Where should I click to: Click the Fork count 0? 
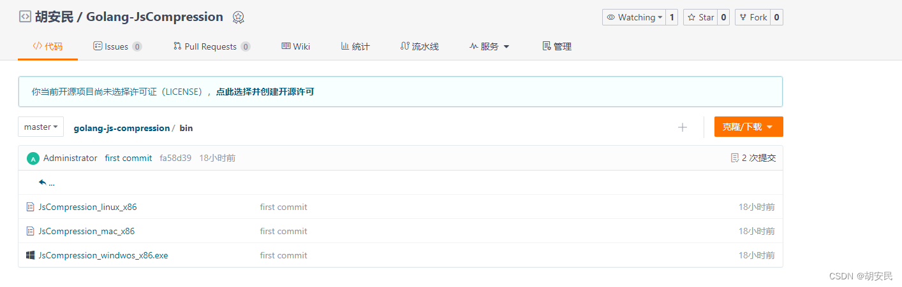(x=776, y=17)
